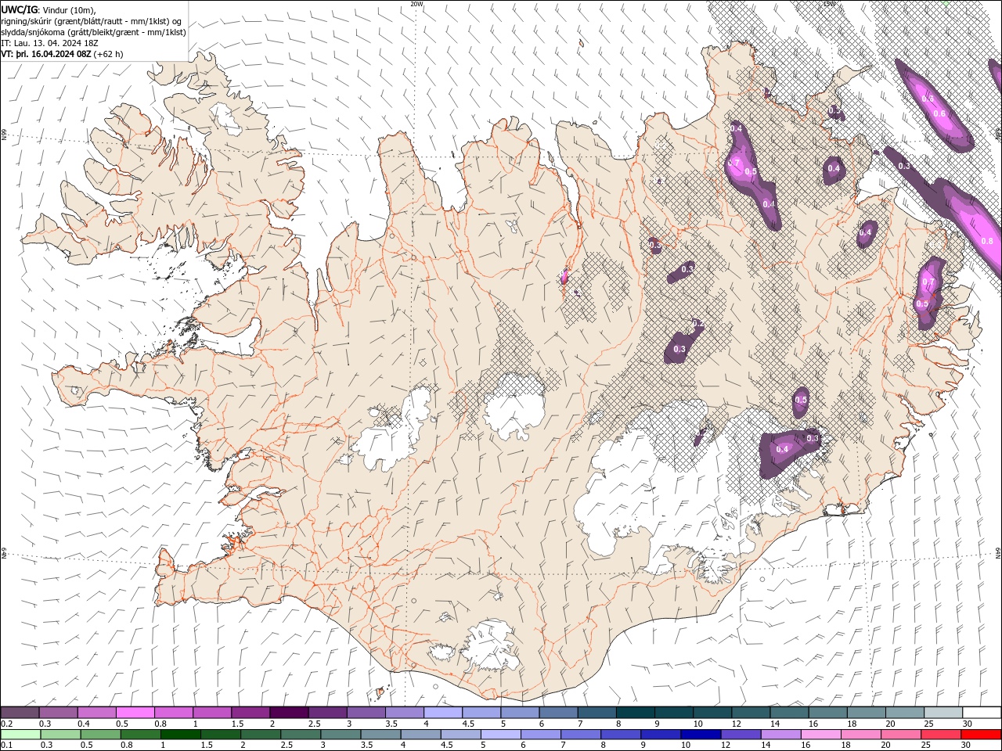Choose the light periwinkle 4–4.5 swatch in the top legend
This screenshot has height=751, width=1002.
pos(443,713)
